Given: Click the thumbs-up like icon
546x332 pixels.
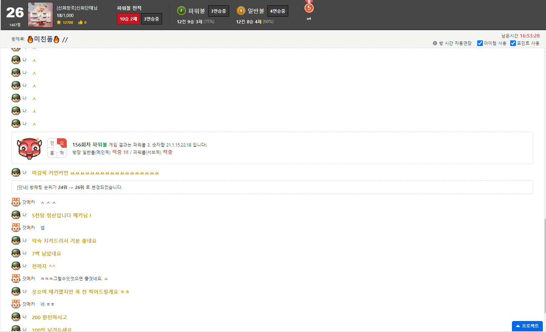Looking at the screenshot, I should coord(80,22).
